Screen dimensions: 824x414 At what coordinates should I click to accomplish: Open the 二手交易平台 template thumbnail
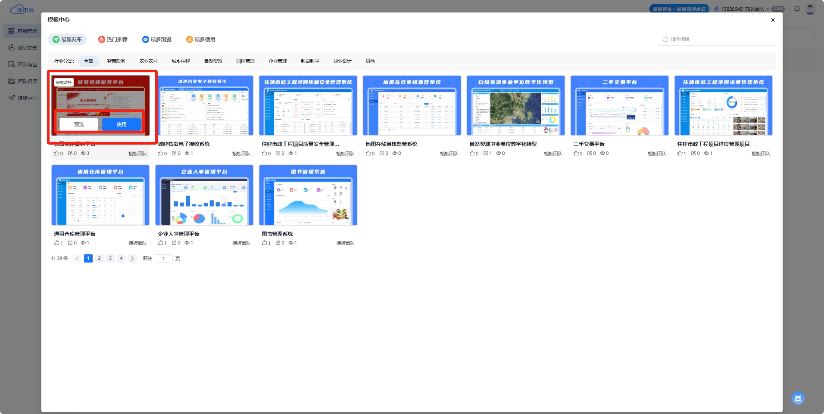click(x=619, y=106)
